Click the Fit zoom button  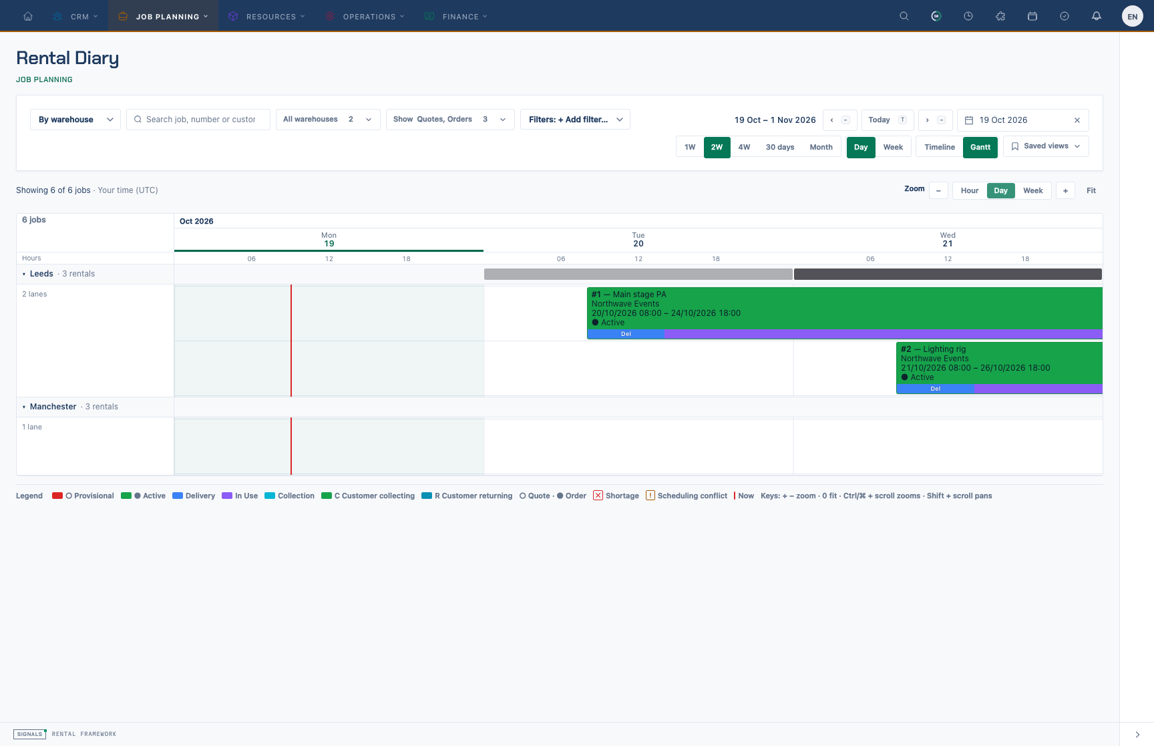1091,191
